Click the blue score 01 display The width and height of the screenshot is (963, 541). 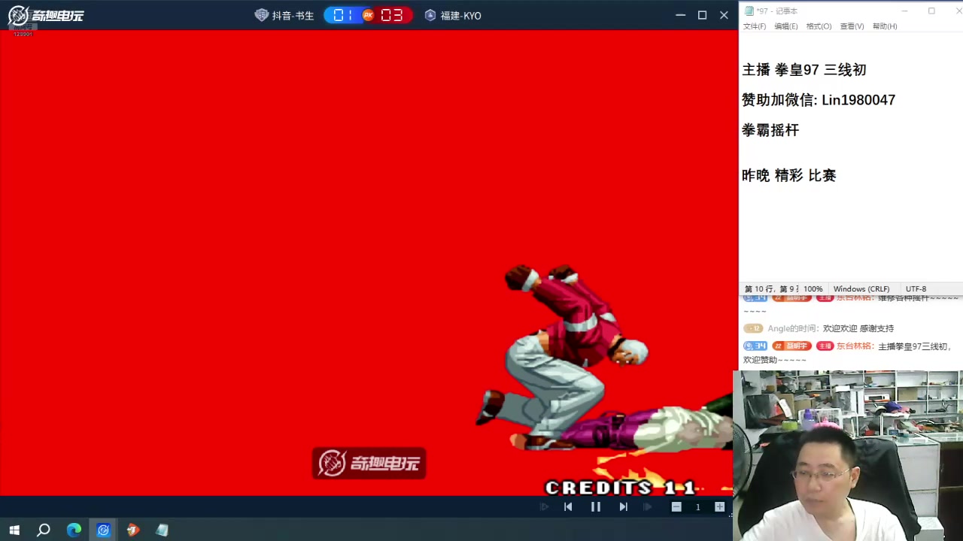343,15
